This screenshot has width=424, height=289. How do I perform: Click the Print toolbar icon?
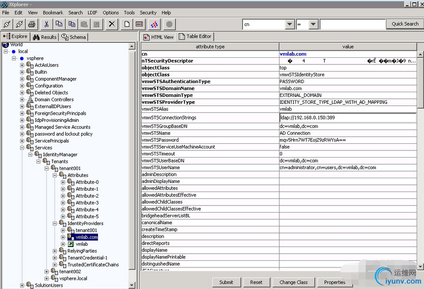point(32,24)
